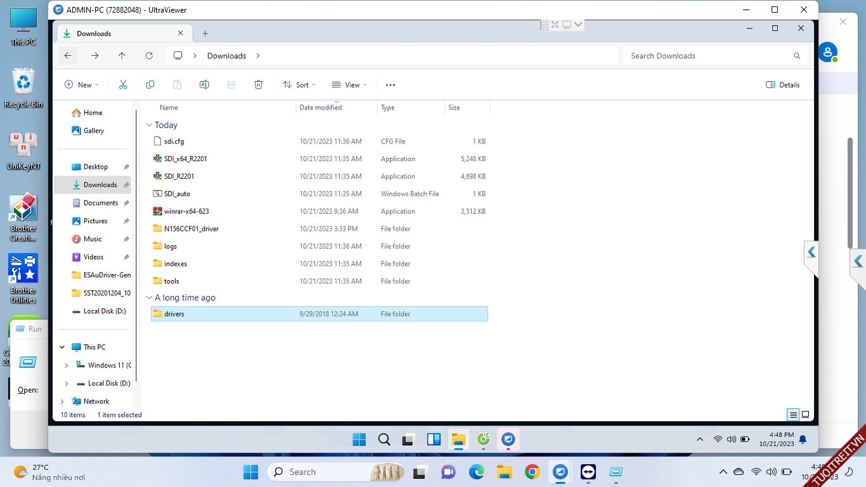Click the Copy icon in toolbar
Screen dimensions: 866x487
[x=150, y=85]
